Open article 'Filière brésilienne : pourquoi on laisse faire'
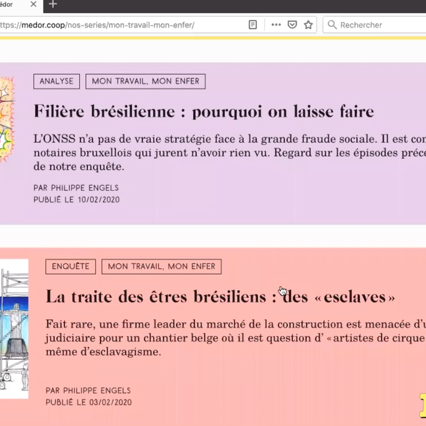Image resolution: width=426 pixels, height=426 pixels. [203, 111]
